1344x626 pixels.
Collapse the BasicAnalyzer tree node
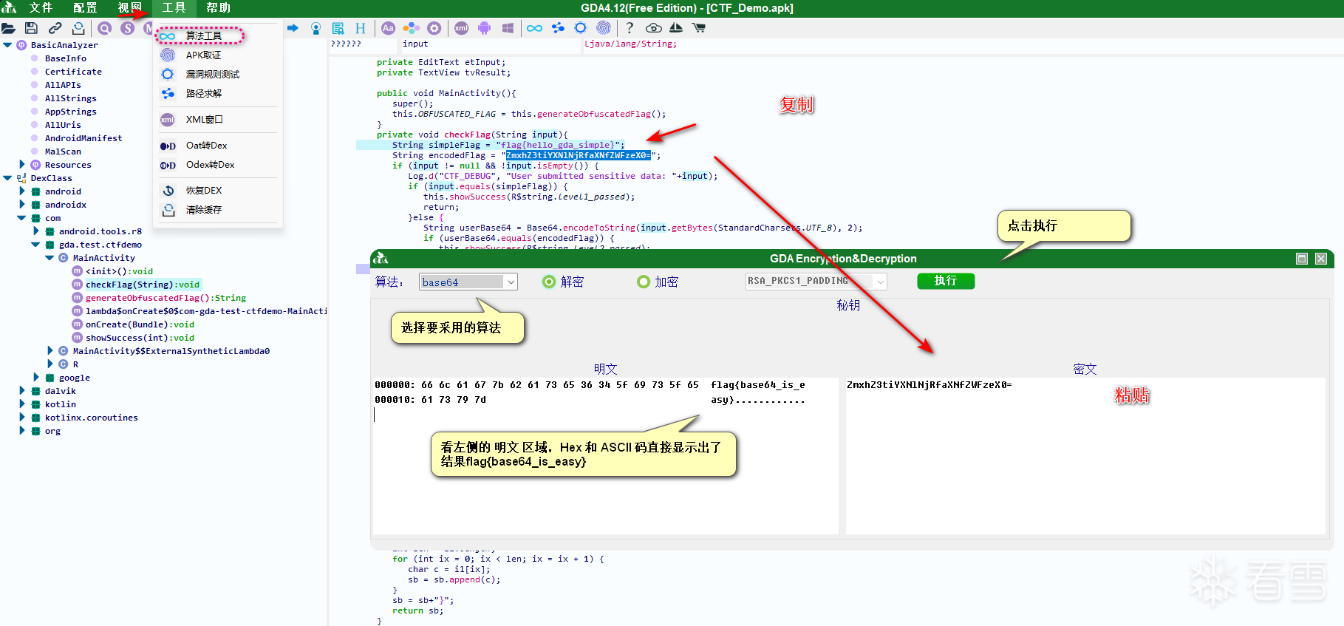pyautogui.click(x=7, y=45)
